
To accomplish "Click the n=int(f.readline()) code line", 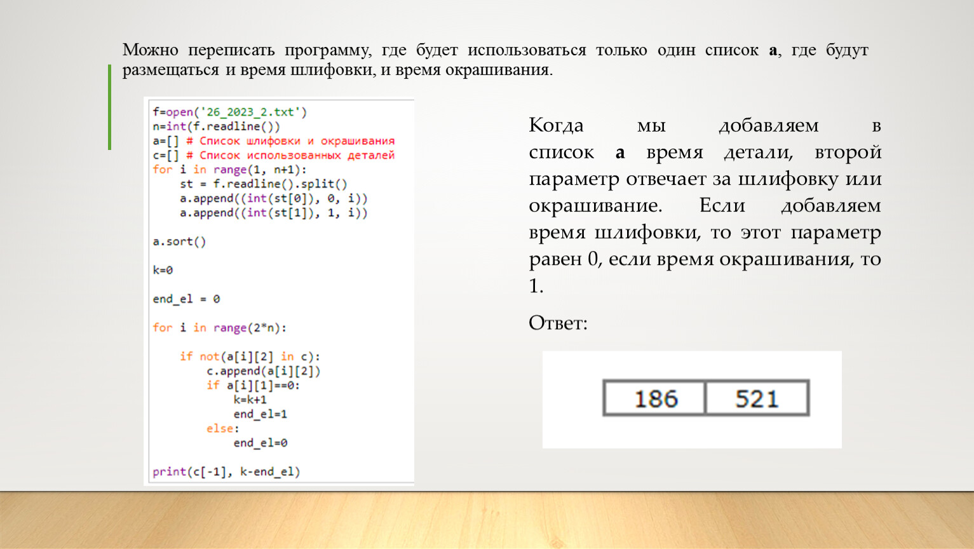I will tap(216, 126).
